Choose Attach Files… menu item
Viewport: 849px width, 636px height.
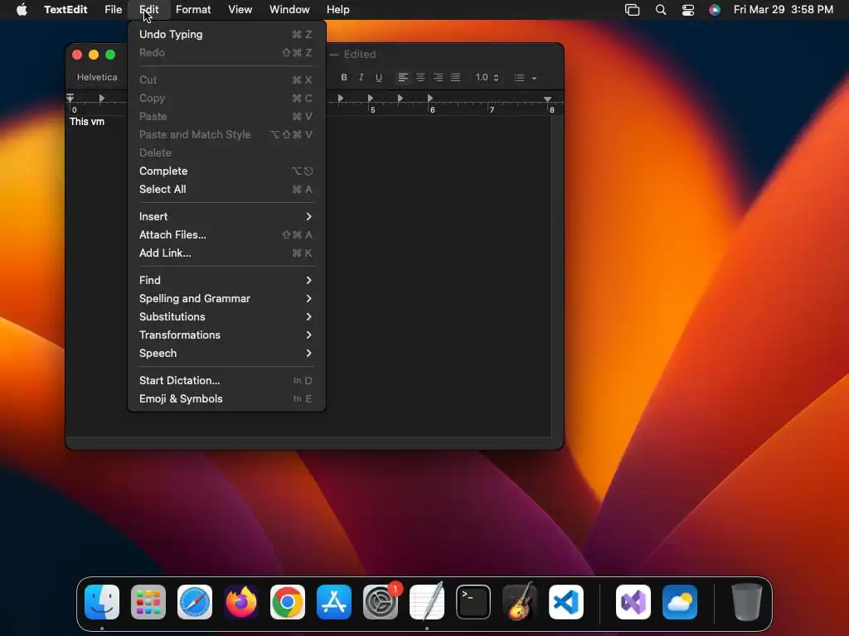[x=226, y=234]
